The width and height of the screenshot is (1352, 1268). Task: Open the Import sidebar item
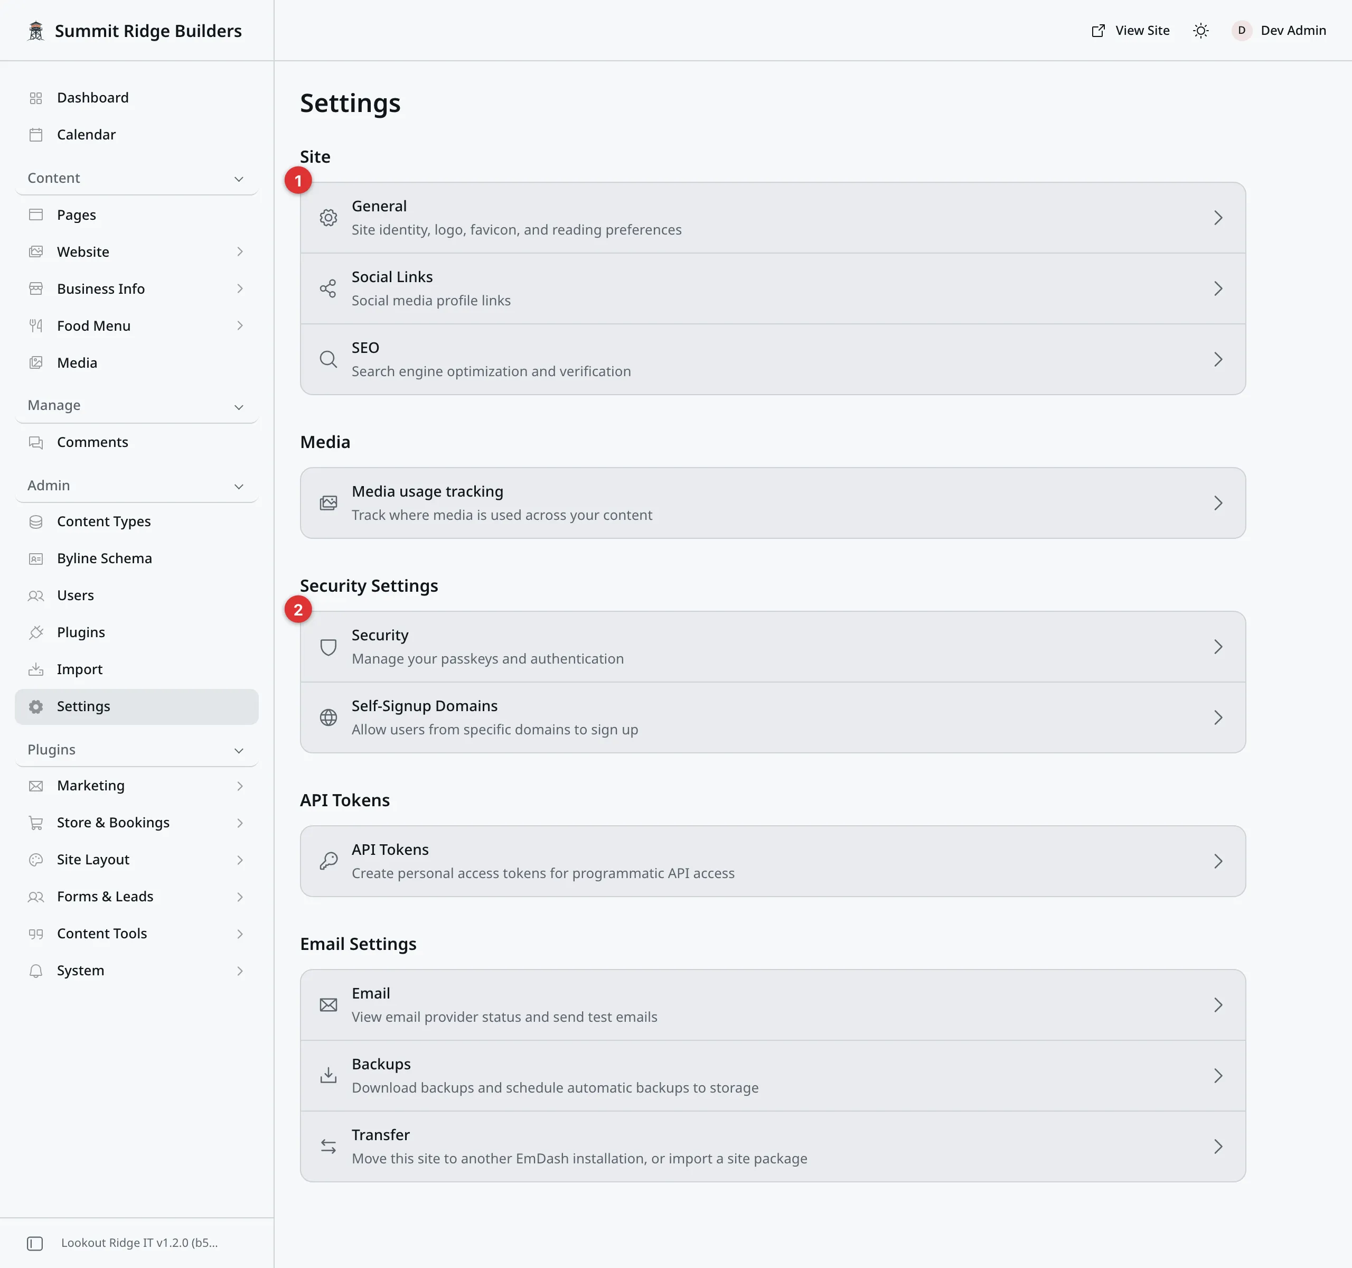coord(137,669)
